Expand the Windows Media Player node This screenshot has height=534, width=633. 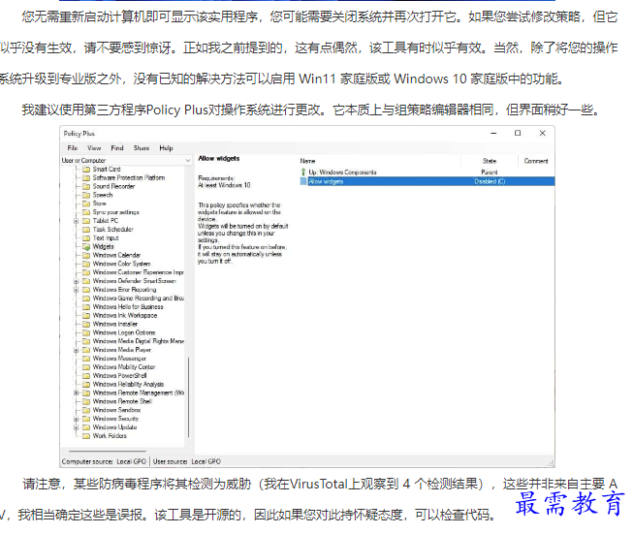(76, 350)
